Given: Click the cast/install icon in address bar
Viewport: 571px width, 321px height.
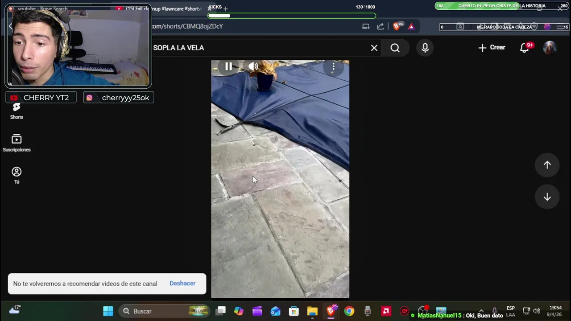Looking at the screenshot, I should pyautogui.click(x=366, y=26).
